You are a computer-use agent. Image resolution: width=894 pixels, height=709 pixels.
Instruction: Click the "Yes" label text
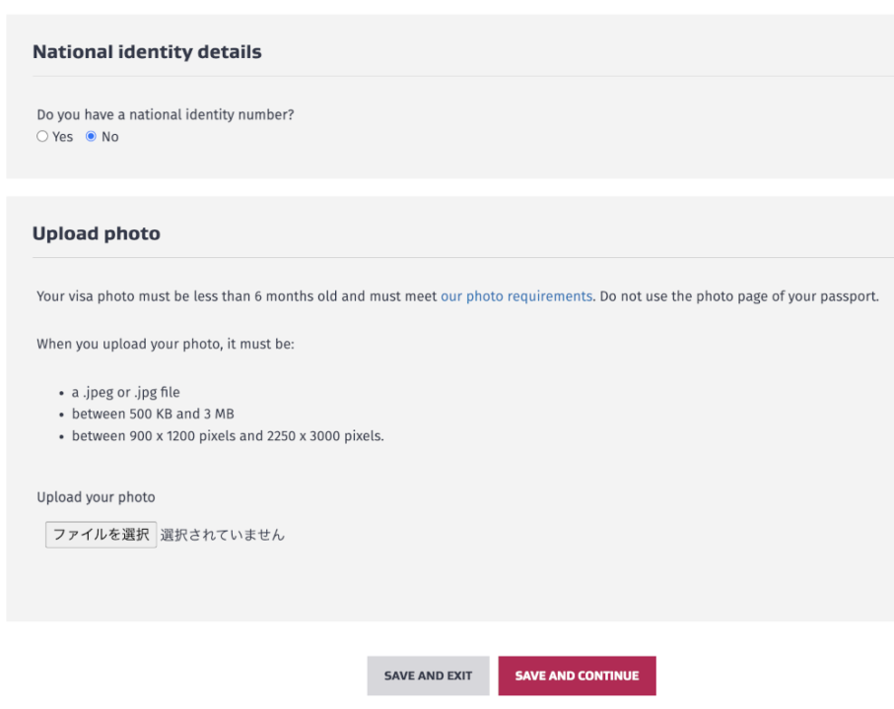pyautogui.click(x=63, y=137)
